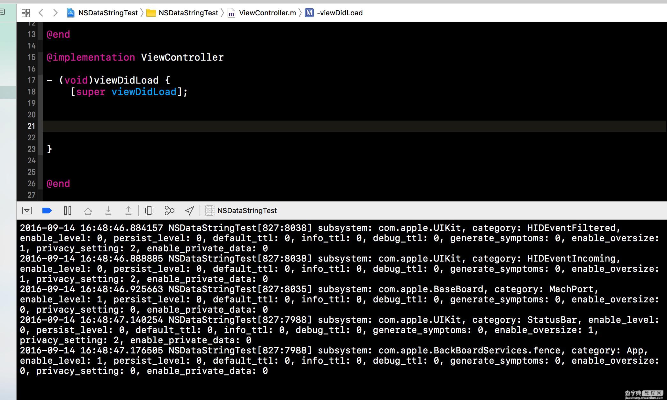Go back in editor history
Image resolution: width=667 pixels, height=400 pixels.
(x=40, y=13)
